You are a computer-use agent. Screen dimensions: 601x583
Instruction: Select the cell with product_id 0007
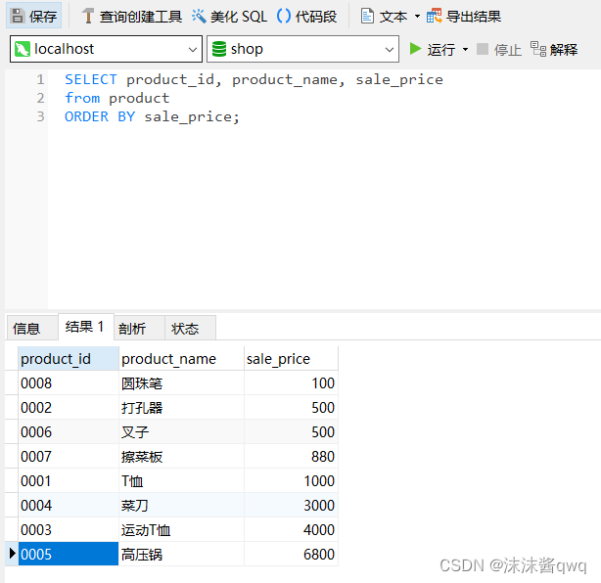[x=69, y=457]
